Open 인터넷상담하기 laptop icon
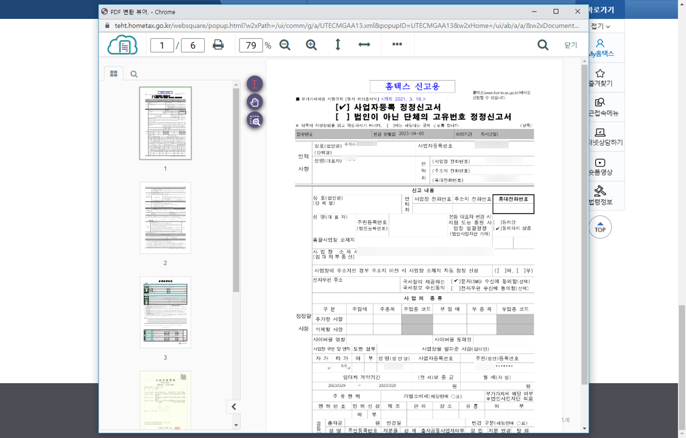Viewport: 686px width, 438px height. pyautogui.click(x=600, y=132)
